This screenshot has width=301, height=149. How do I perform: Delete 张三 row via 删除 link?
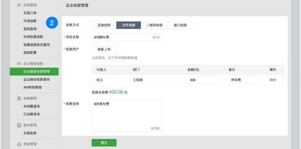(273, 80)
